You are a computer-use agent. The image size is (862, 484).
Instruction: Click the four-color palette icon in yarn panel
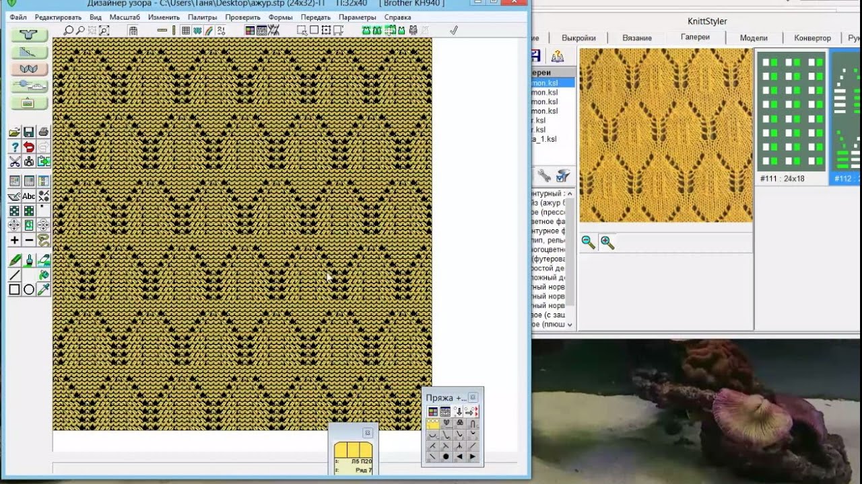pos(433,411)
